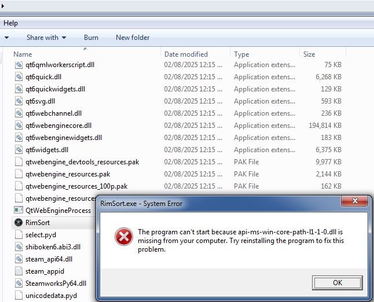Viewport: 374px width, 302px height.
Task: Click the steam_api64.dll file icon
Action: tap(19, 259)
